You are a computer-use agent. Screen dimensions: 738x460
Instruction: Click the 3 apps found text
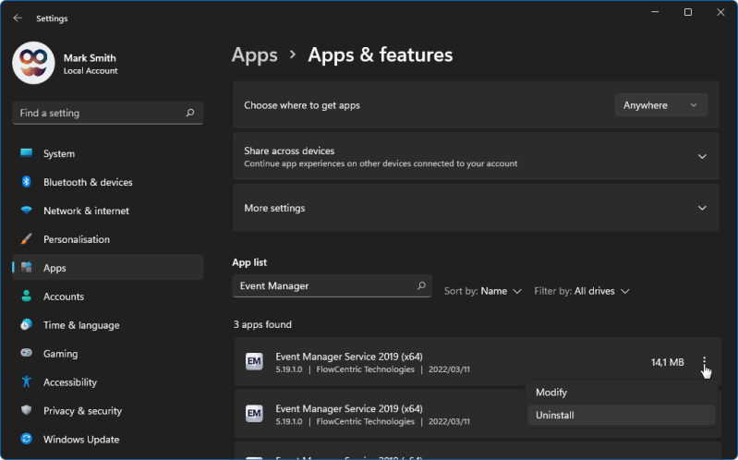point(262,325)
